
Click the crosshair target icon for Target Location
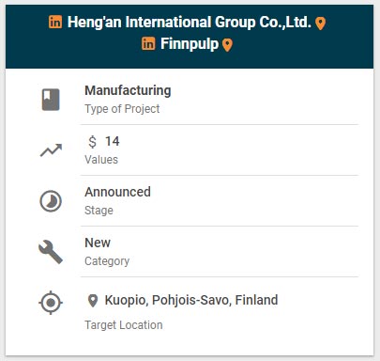(51, 303)
